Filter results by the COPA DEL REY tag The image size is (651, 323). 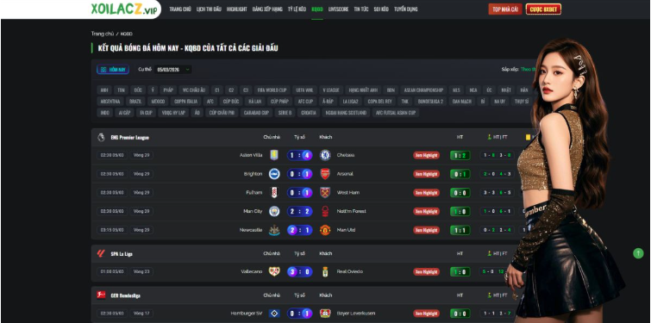(379, 101)
